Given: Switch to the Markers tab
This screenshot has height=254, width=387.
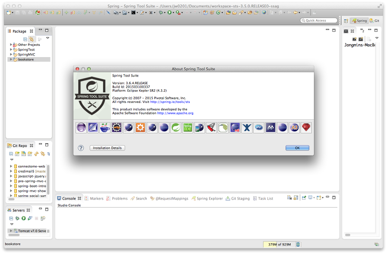Looking at the screenshot, I should coord(94,199).
